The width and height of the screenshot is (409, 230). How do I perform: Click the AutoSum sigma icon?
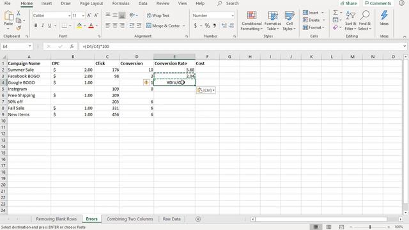336,13
